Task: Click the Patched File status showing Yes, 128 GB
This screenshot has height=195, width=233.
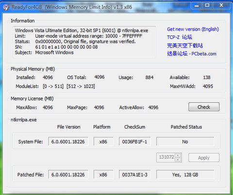Action: [x=185, y=175]
